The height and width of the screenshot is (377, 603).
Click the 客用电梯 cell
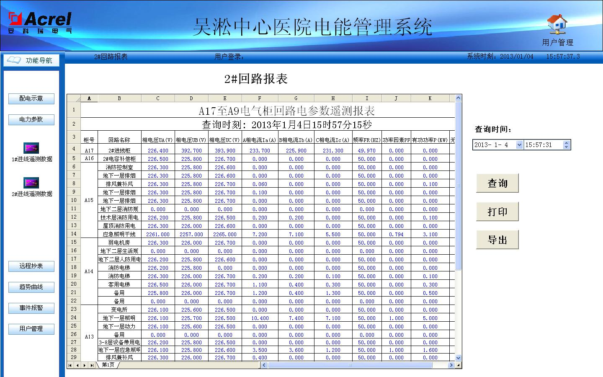(119, 284)
